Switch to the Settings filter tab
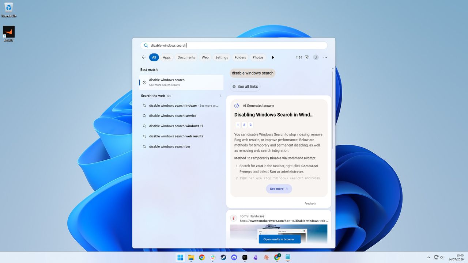This screenshot has height=263, width=468. click(222, 57)
